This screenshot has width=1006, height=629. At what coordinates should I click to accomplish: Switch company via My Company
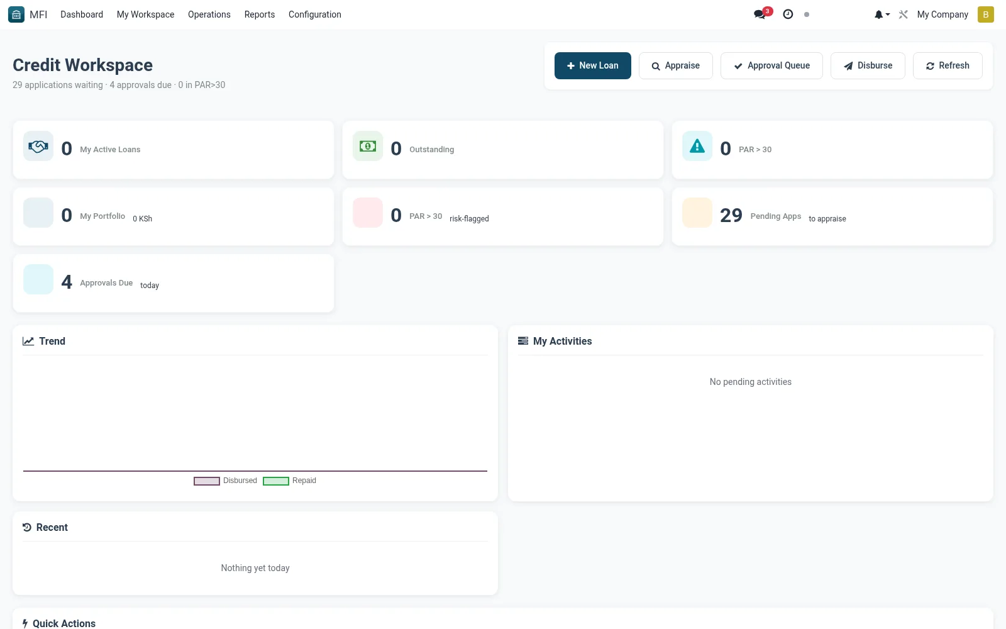tap(942, 14)
